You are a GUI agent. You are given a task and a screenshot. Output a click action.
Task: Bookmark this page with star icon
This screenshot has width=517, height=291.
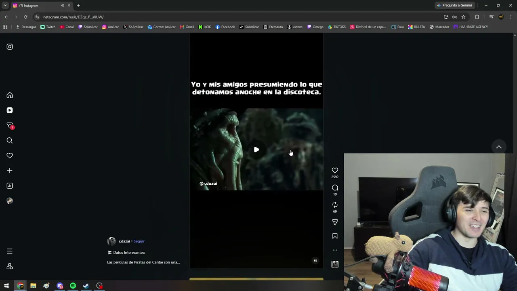click(463, 17)
